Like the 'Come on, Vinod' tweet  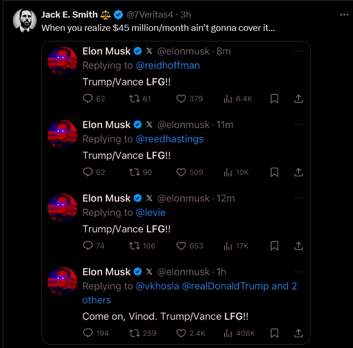(x=181, y=333)
